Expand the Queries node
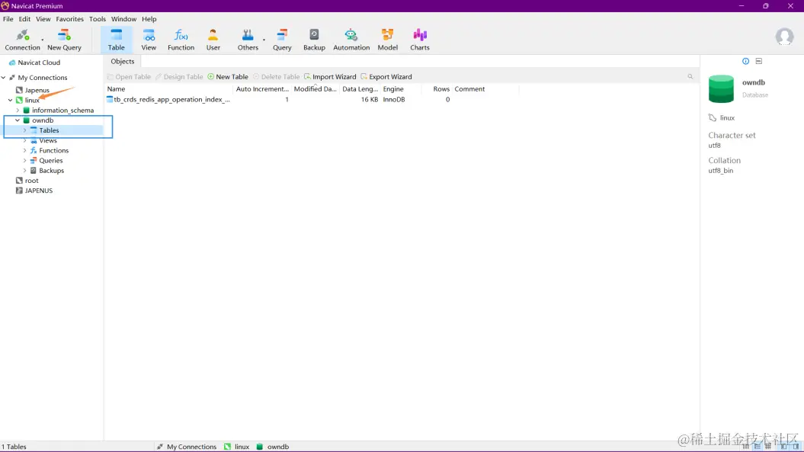This screenshot has width=804, height=452. [24, 161]
